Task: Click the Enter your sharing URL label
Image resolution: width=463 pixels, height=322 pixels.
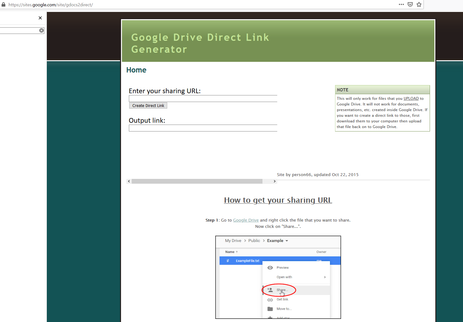Action: [x=164, y=91]
